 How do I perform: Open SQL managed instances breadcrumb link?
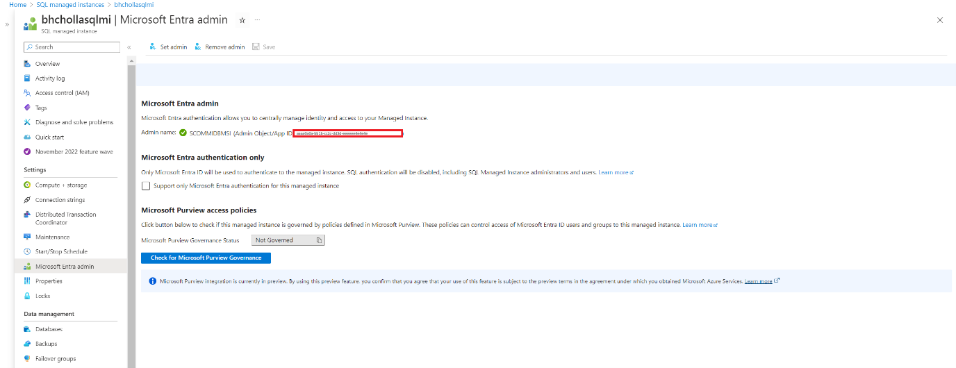pyautogui.click(x=69, y=5)
